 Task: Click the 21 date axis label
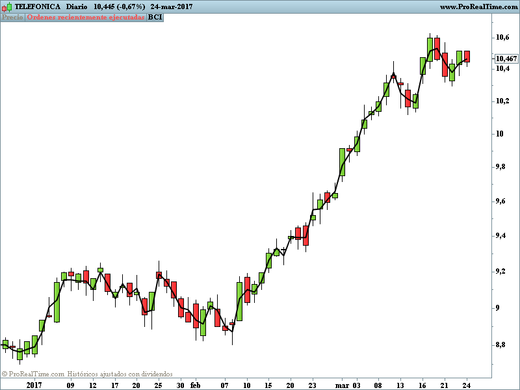click(x=445, y=385)
